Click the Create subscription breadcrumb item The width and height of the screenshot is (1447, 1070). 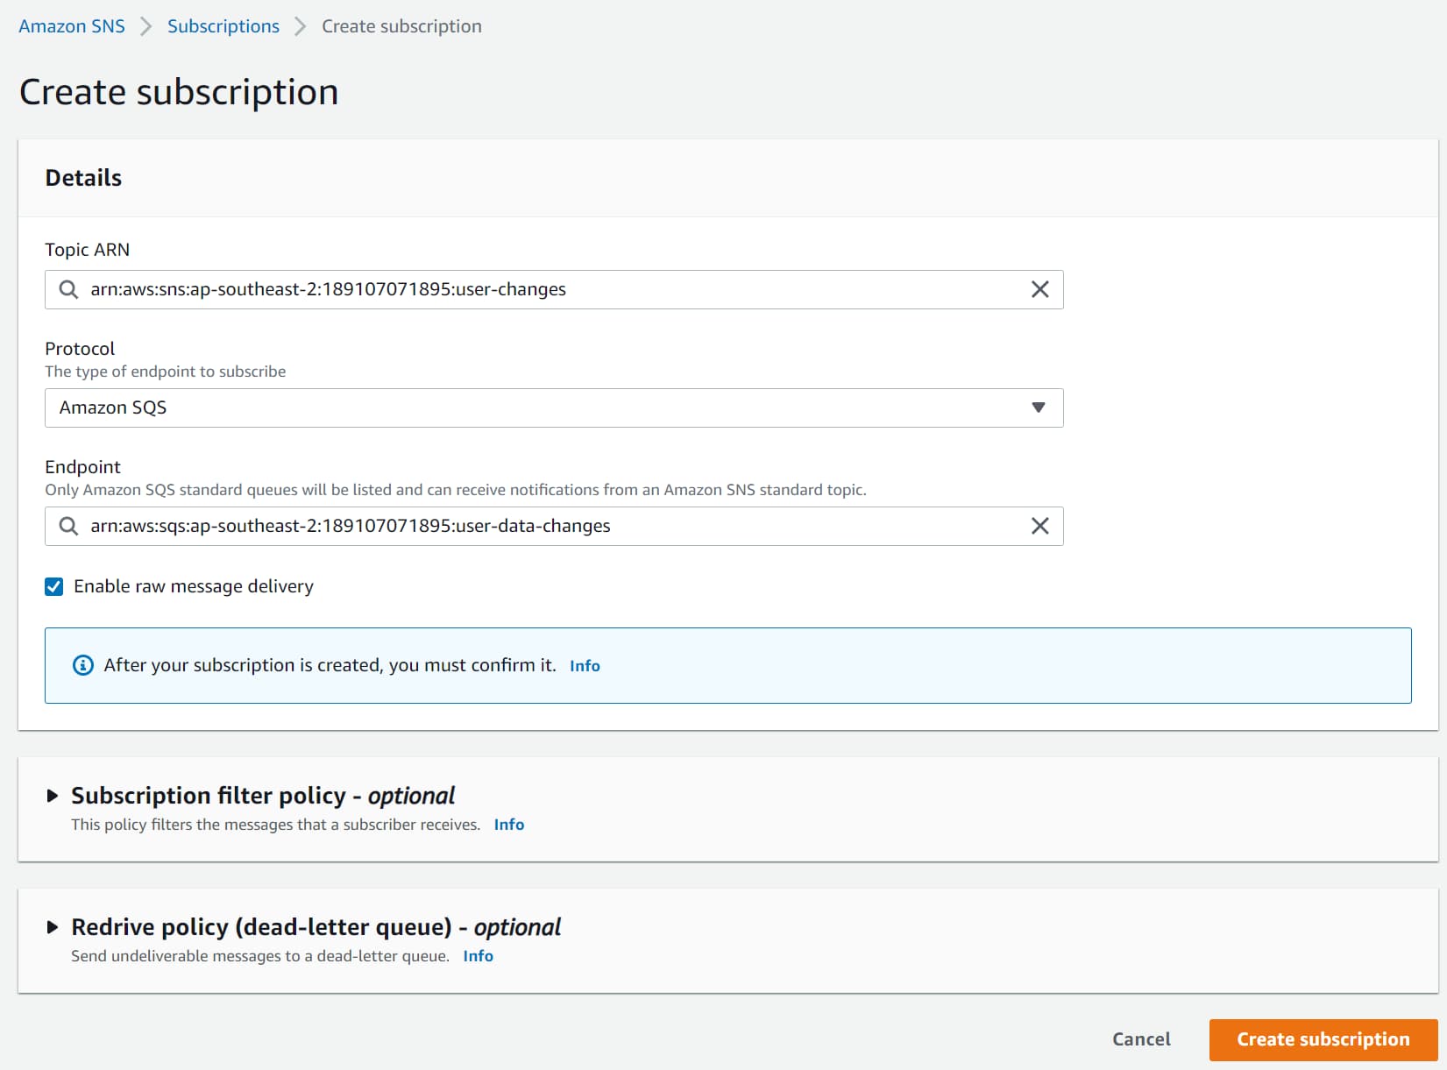[401, 26]
